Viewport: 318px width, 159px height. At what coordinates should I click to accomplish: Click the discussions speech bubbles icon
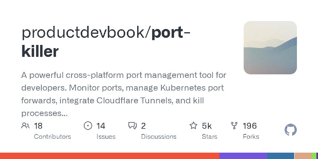[133, 126]
